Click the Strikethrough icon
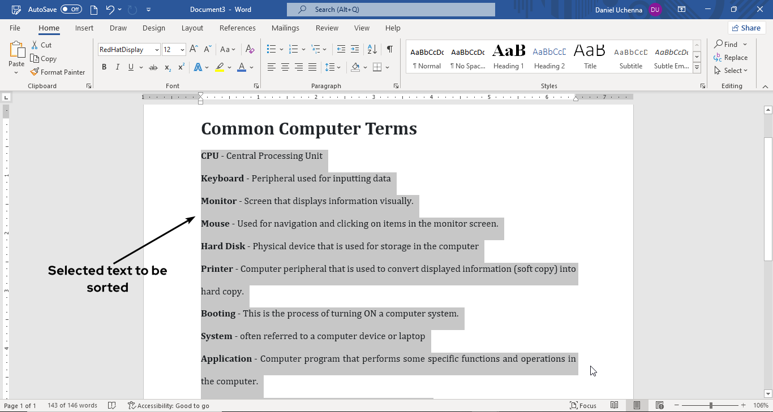773x412 pixels. (x=153, y=67)
